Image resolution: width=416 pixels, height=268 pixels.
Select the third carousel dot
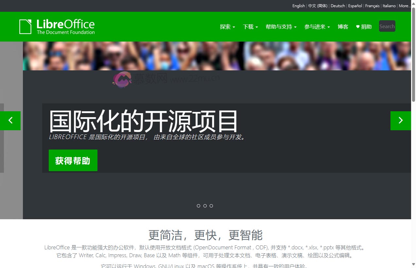211,206
